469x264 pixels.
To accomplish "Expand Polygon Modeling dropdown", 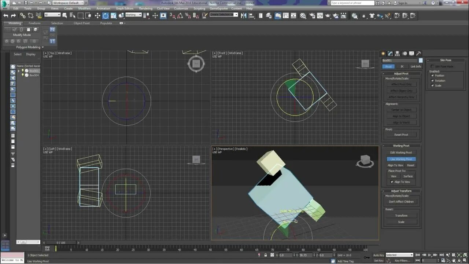I will pyautogui.click(x=30, y=47).
